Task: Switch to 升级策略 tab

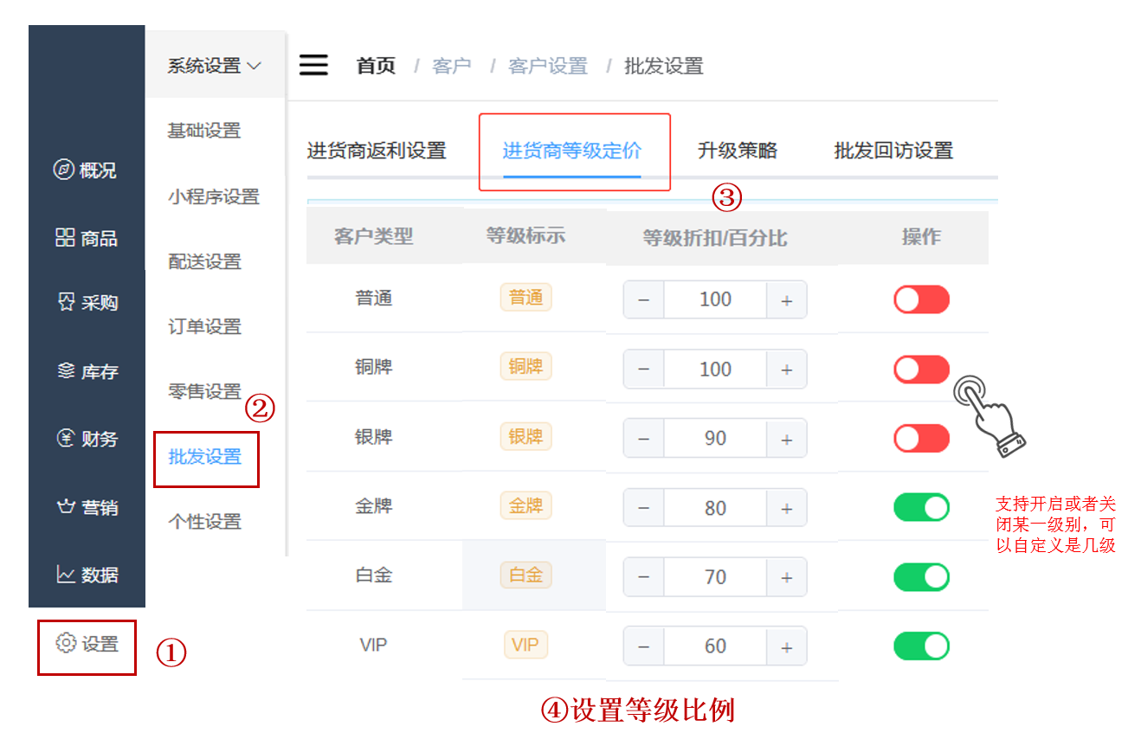Action: point(738,151)
